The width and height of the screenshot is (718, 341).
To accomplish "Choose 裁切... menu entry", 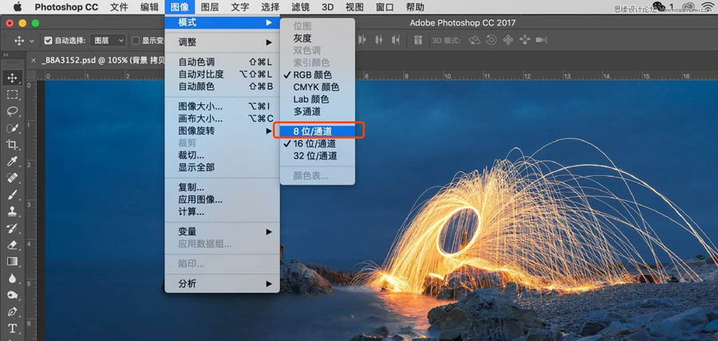I will pos(223,155).
